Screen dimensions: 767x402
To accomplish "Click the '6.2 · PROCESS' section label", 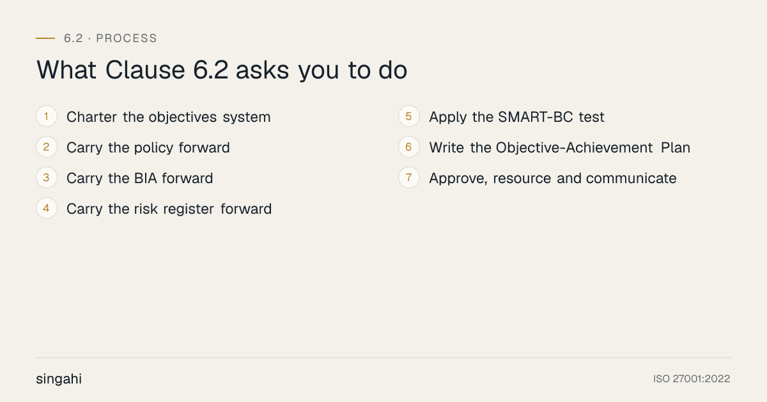I will point(111,38).
